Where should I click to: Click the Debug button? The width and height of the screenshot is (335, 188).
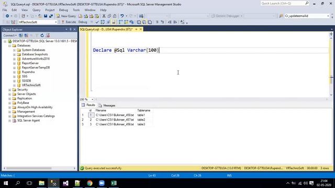(x=83, y=22)
